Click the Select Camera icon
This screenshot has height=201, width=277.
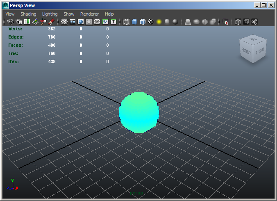click(x=10, y=22)
